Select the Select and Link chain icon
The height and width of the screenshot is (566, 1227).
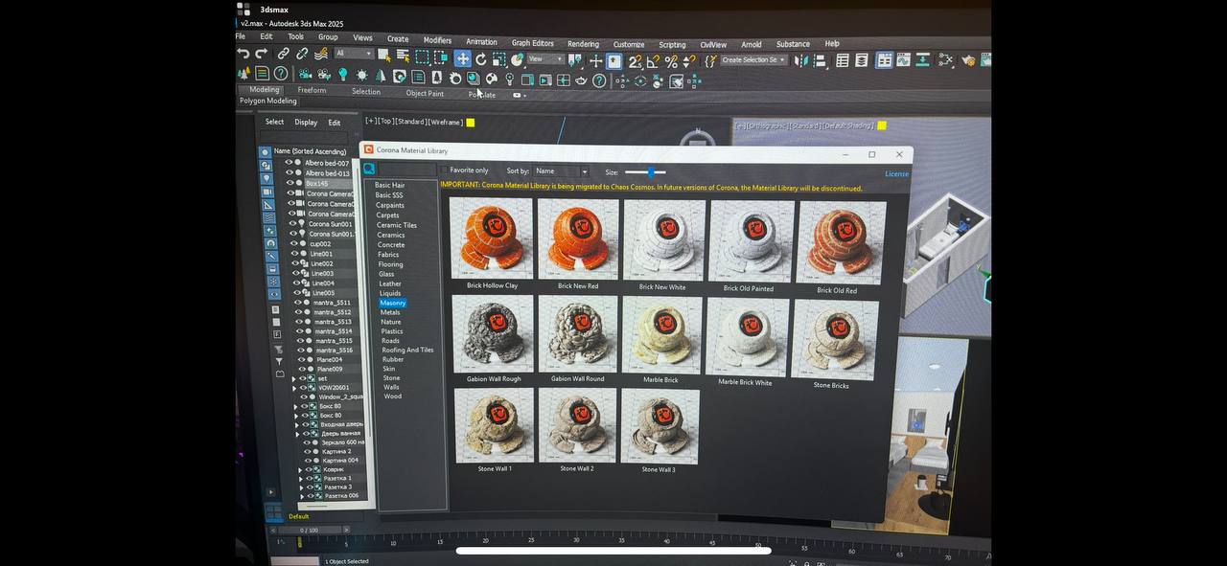pyautogui.click(x=283, y=54)
